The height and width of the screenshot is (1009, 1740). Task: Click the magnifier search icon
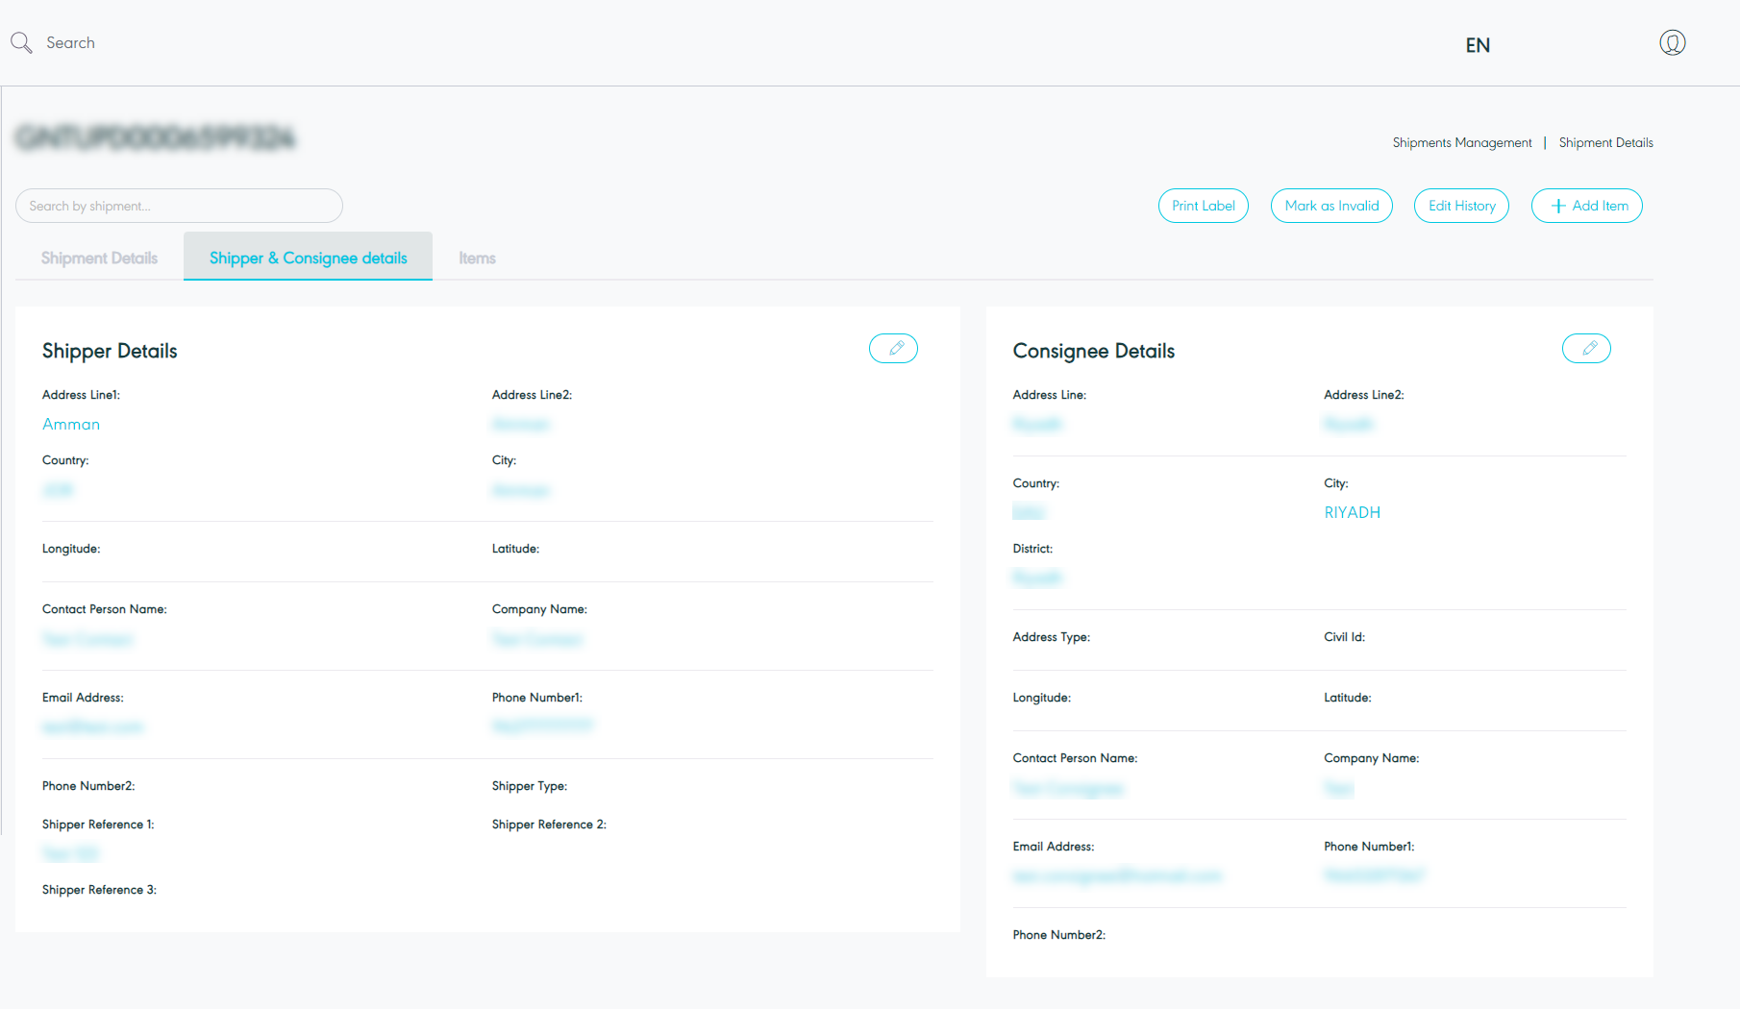(x=21, y=42)
